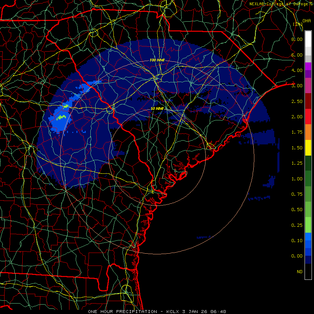The image size is (314, 314).
Task: Click the 6.00 legend value
Action: pos(297,55)
